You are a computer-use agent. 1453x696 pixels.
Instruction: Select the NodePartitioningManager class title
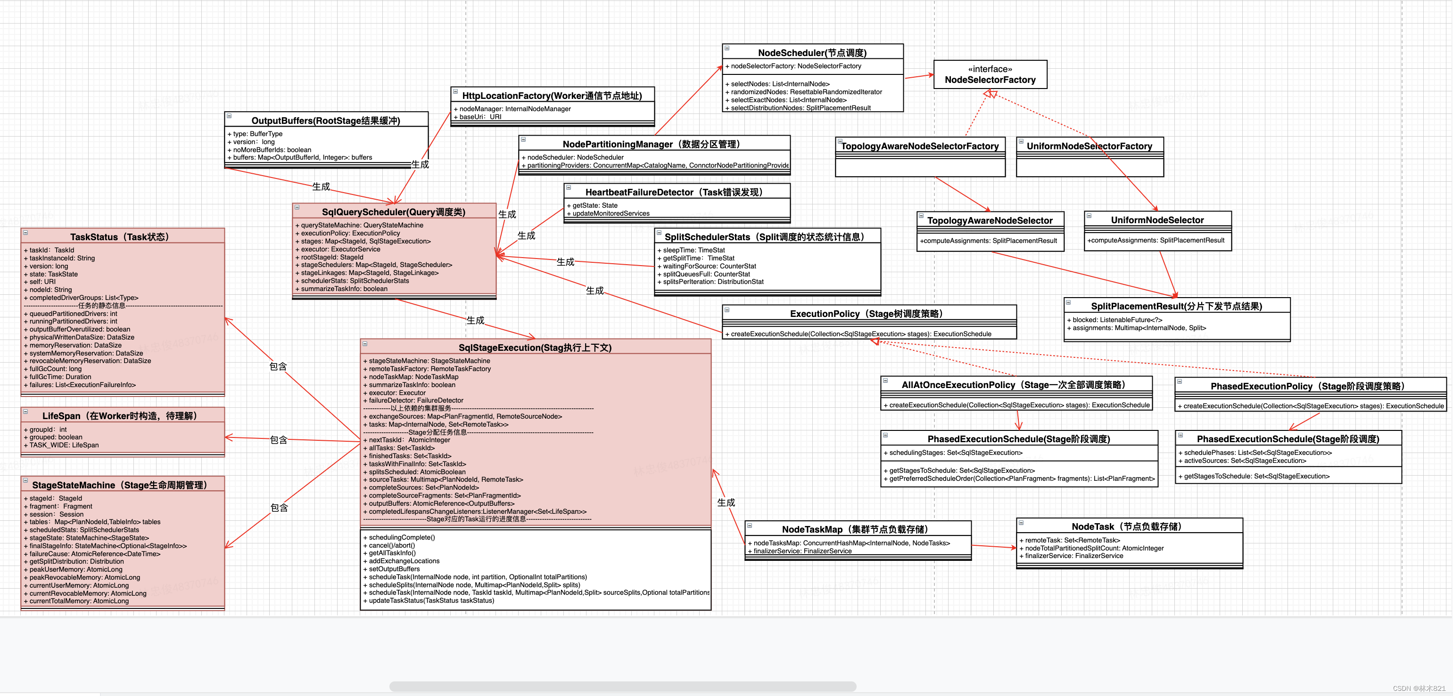click(x=652, y=144)
